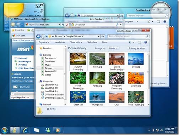Click Windows Media Player icon in taskbar
This screenshot has height=135, width=179.
58,130
